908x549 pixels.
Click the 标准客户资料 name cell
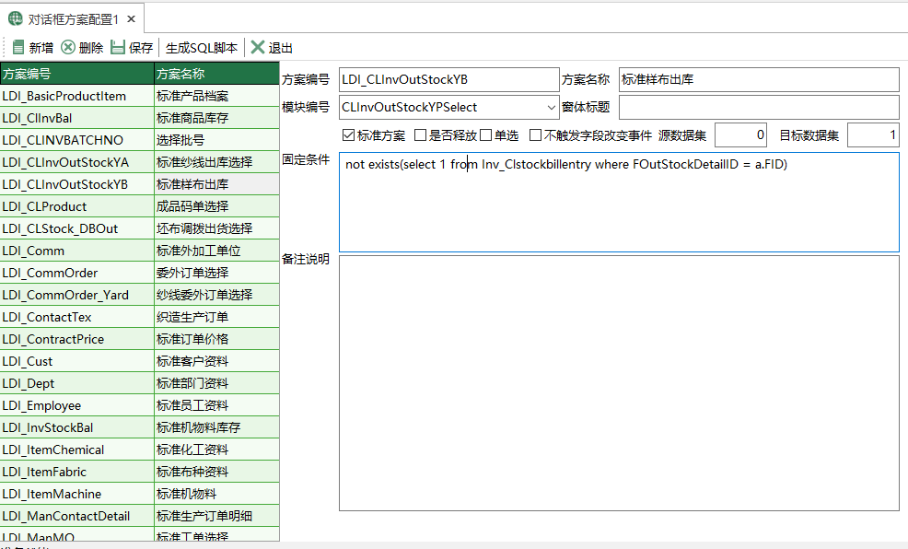(x=216, y=361)
